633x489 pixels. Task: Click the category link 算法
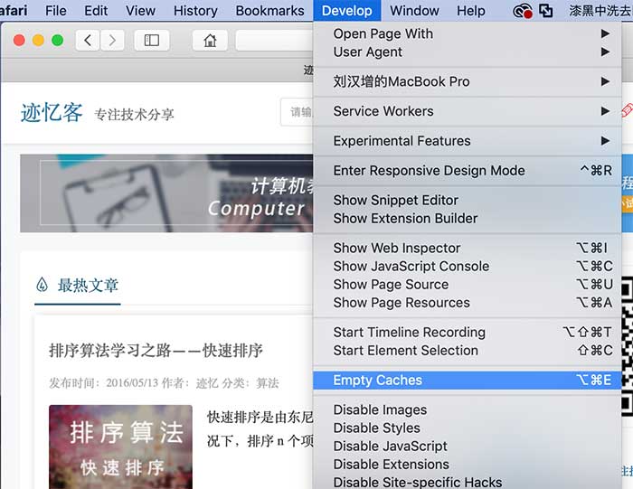268,383
